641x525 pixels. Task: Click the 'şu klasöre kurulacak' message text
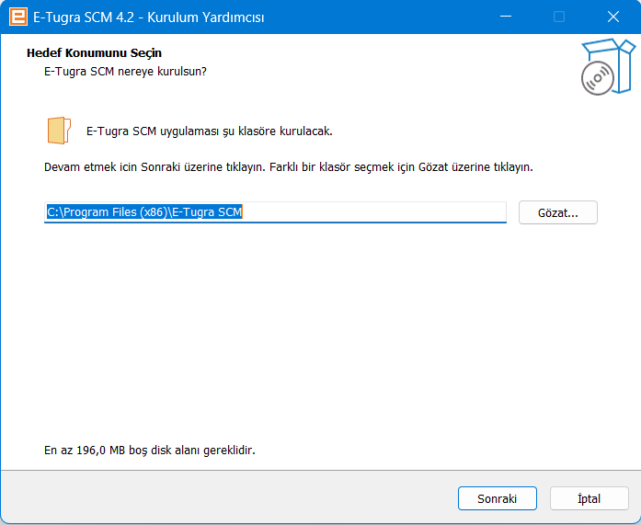point(209,131)
